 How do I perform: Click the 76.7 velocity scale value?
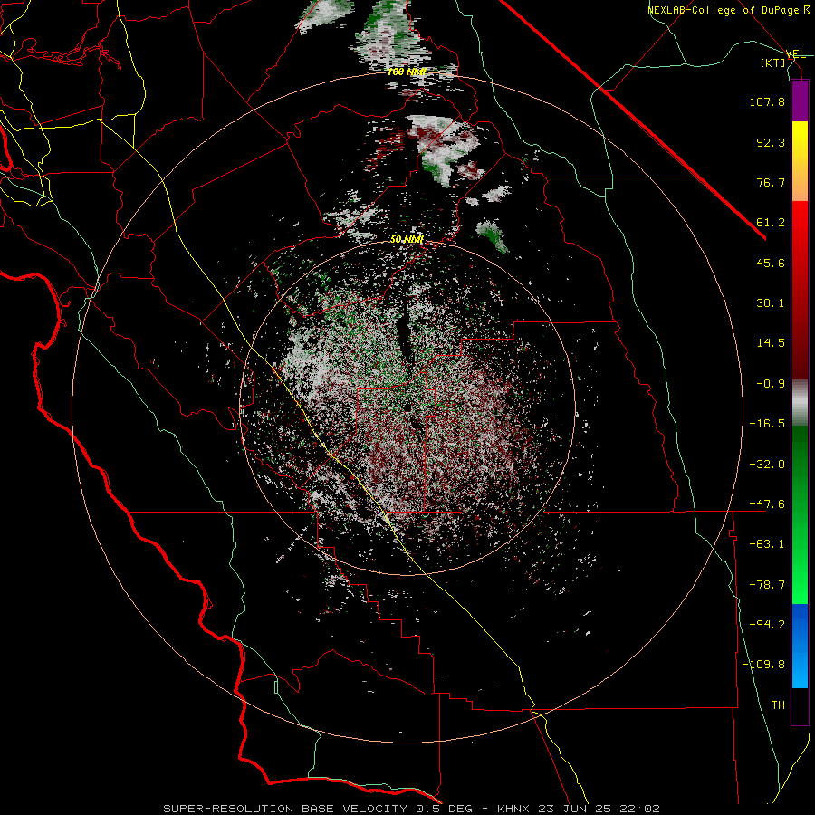(x=771, y=182)
